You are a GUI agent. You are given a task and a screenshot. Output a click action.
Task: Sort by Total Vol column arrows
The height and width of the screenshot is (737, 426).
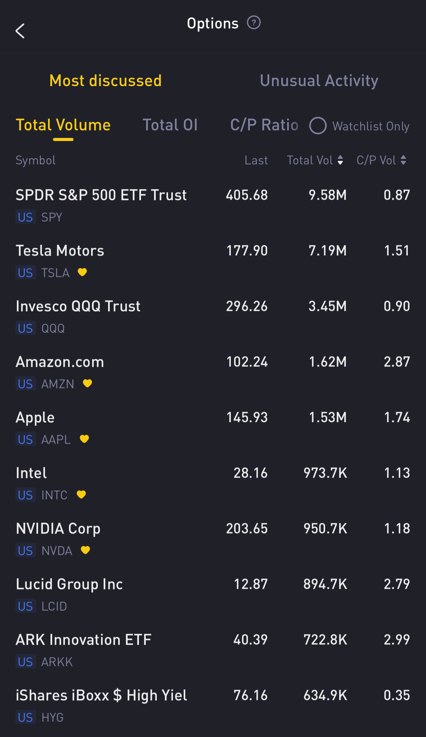pos(340,160)
